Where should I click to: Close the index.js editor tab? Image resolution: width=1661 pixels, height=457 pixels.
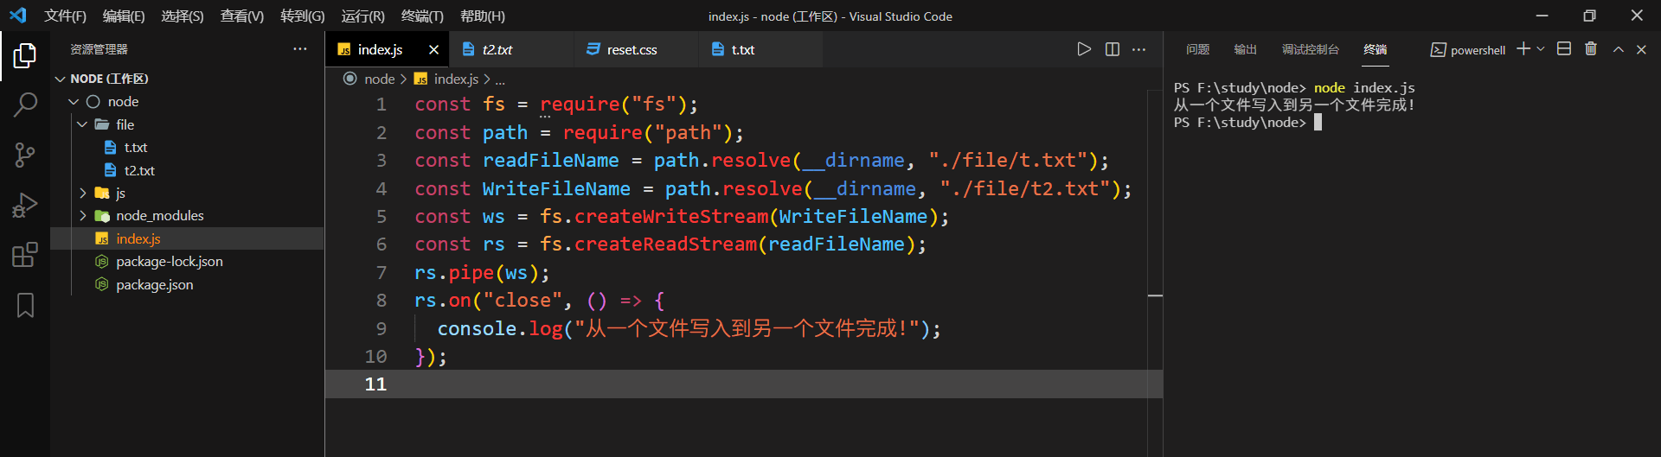(x=433, y=49)
